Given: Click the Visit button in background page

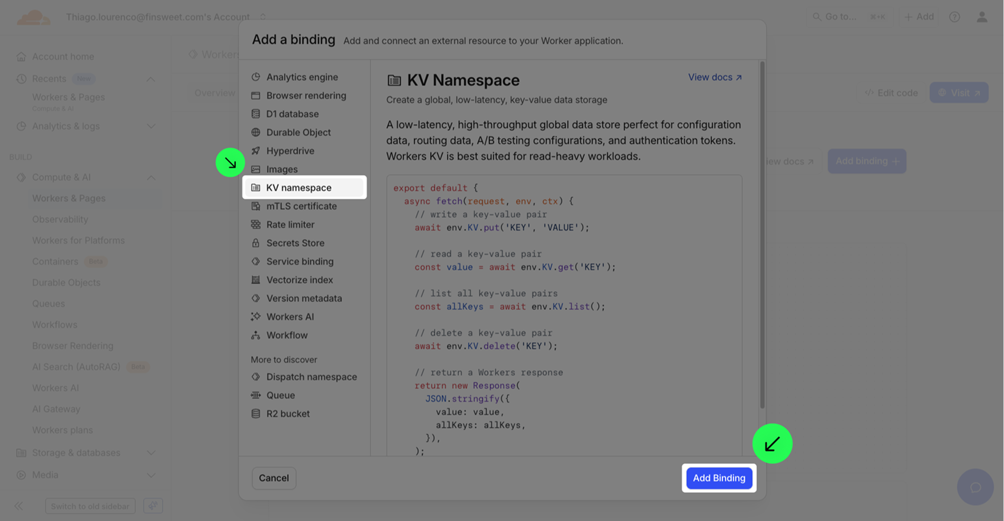Looking at the screenshot, I should click(x=959, y=93).
